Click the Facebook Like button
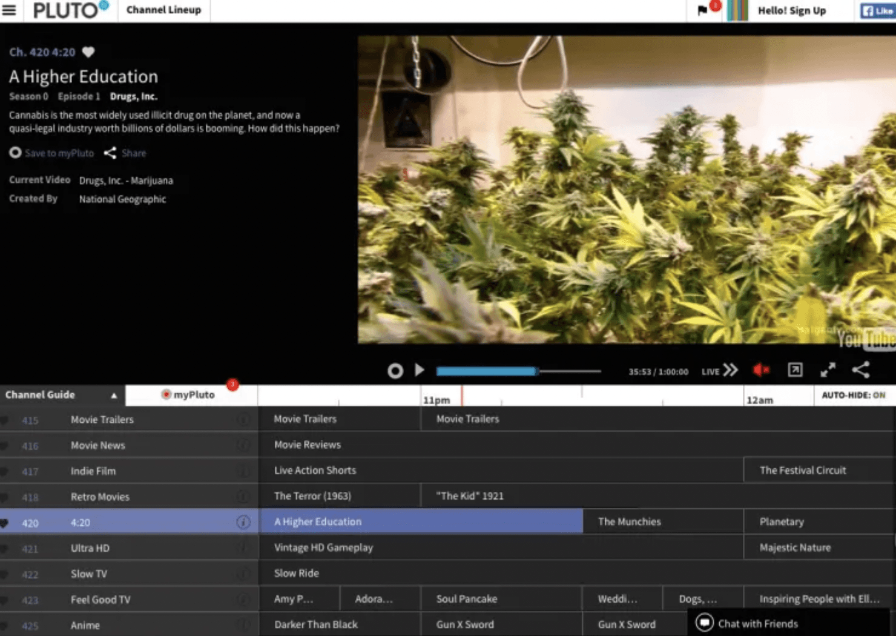Viewport: 896px width, 636px height. click(x=877, y=10)
